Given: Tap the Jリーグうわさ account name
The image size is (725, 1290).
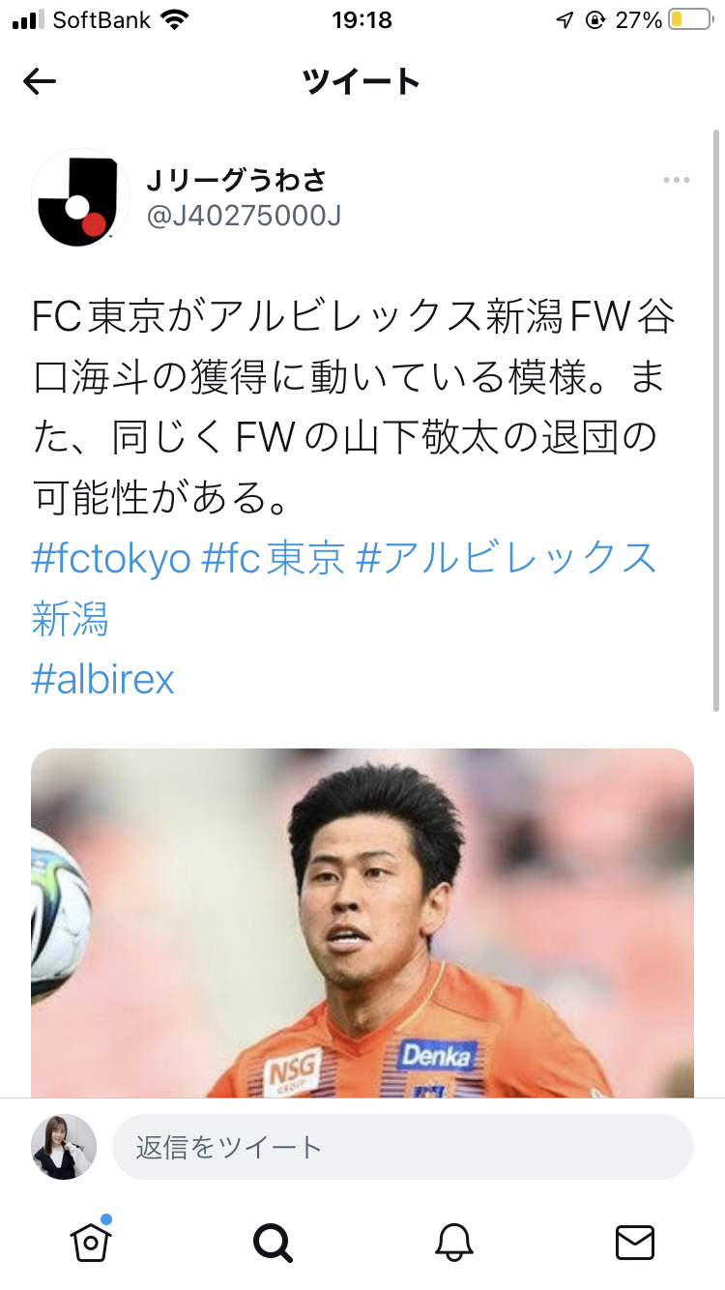Looking at the screenshot, I should [236, 180].
